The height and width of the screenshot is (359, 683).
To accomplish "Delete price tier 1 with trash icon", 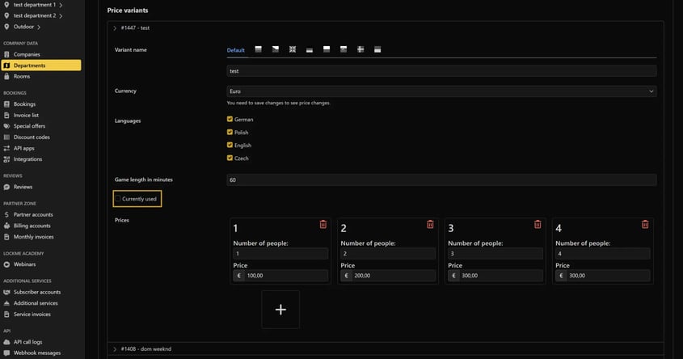I will (323, 224).
